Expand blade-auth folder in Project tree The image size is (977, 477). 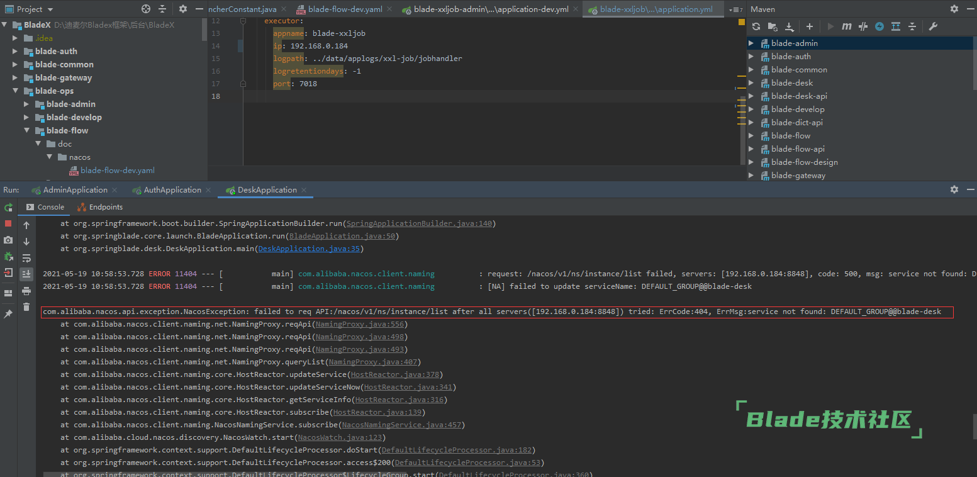click(15, 51)
